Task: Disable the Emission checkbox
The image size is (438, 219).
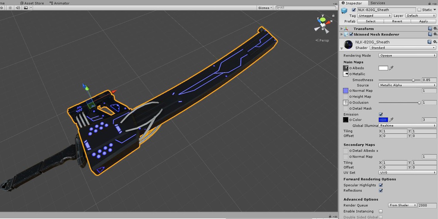Action: (x=381, y=114)
